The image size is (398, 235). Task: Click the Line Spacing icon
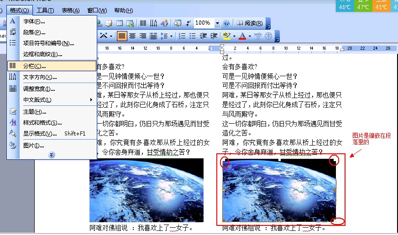(x=164, y=36)
